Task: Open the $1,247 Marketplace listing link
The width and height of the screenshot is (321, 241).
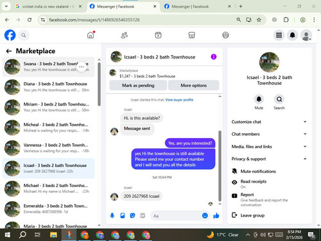Action: pyautogui.click(x=147, y=76)
